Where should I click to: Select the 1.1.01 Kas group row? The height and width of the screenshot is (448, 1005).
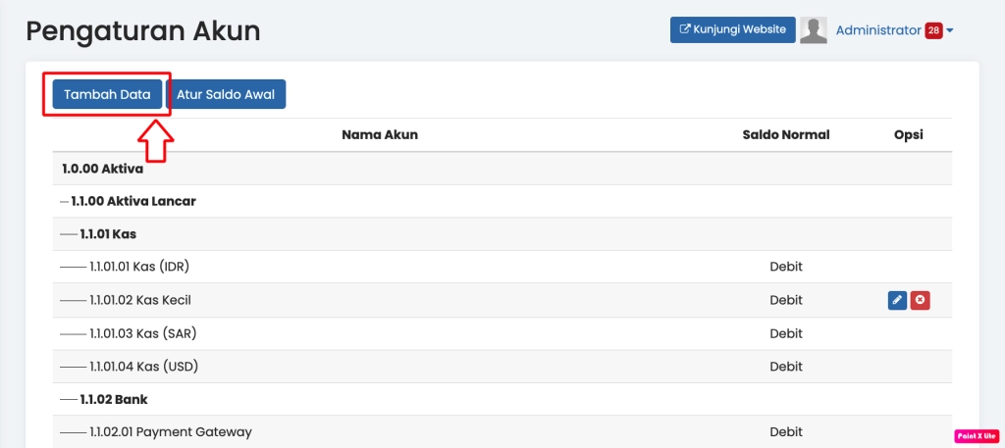pyautogui.click(x=109, y=234)
